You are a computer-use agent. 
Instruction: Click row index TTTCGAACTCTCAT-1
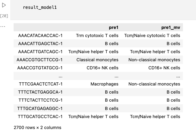coord(41,84)
